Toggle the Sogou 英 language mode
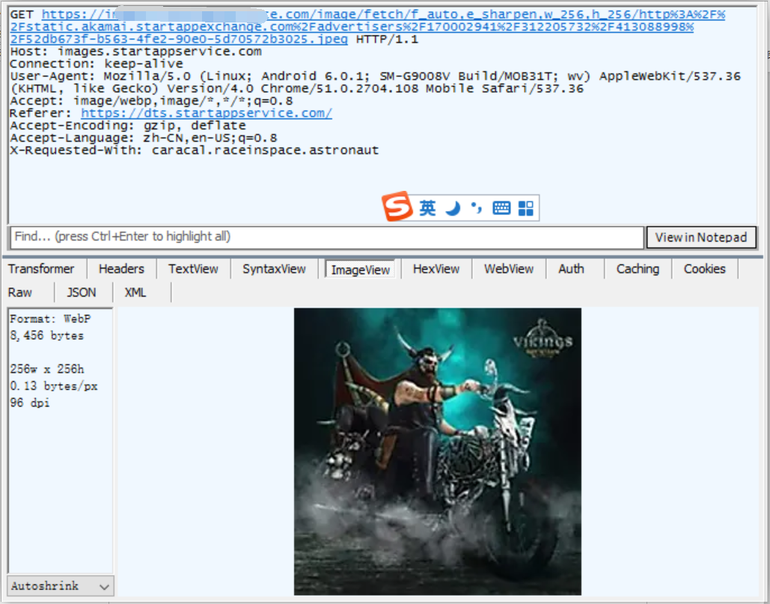Screen dimensions: 770x604 [x=427, y=208]
